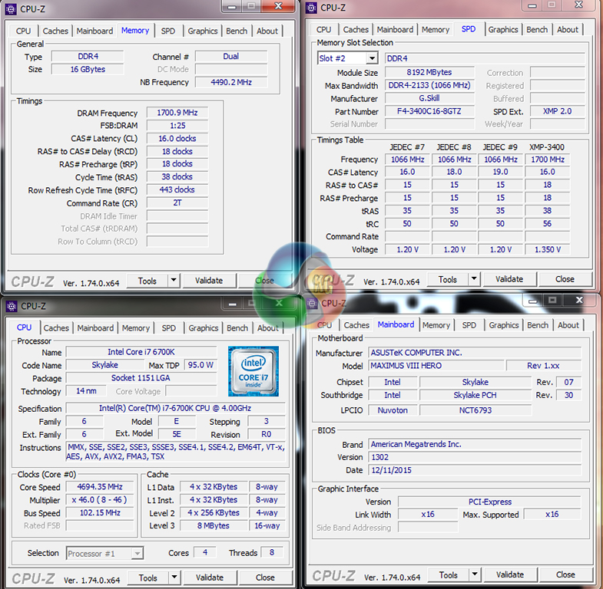Click the BIOS Version value 1302
Viewport: 603px width, 589px height.
[475, 457]
